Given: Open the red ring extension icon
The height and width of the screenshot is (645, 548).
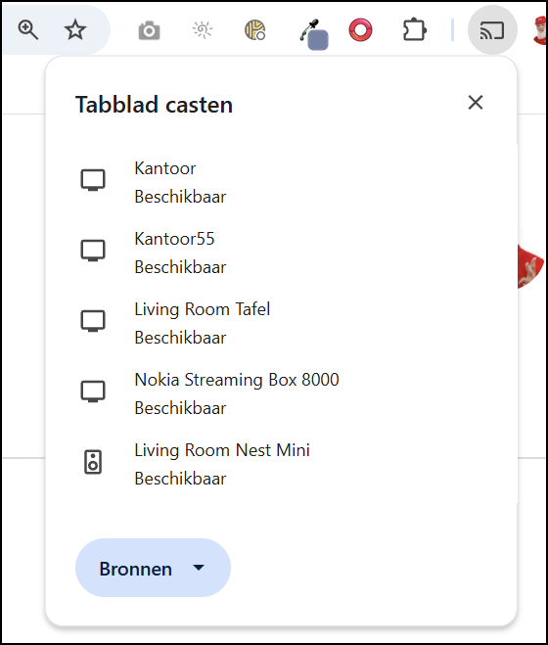Looking at the screenshot, I should [x=360, y=29].
